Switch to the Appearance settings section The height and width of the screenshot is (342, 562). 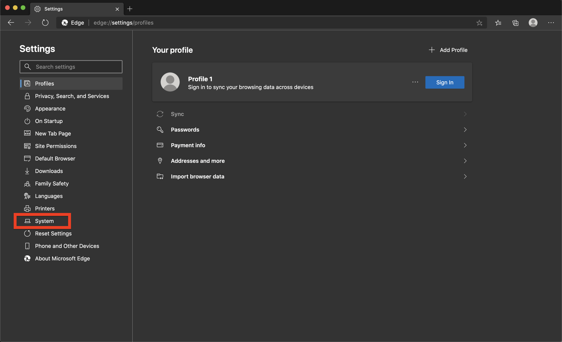(x=50, y=108)
